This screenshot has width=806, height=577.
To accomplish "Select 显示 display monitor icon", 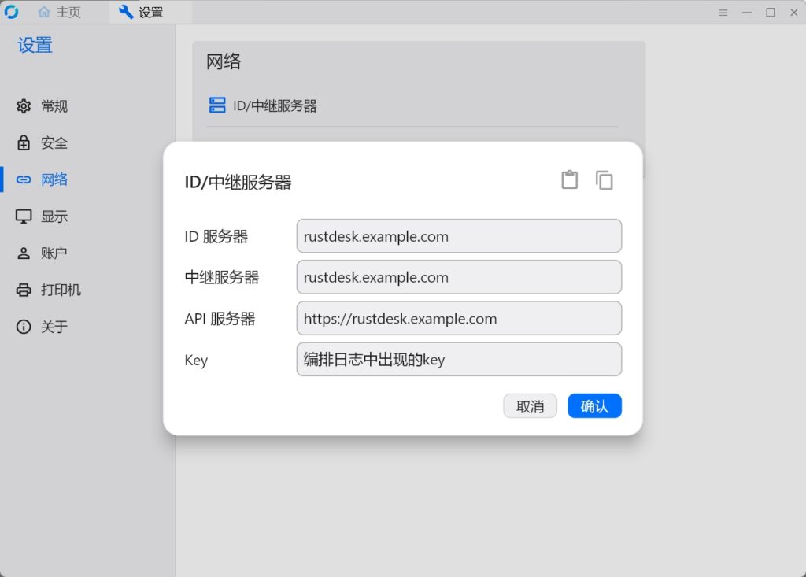I will [24, 216].
